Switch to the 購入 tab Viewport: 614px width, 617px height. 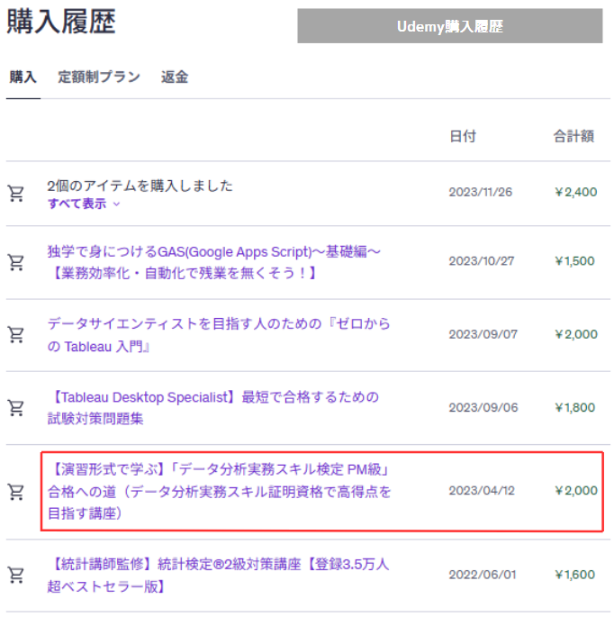(x=23, y=77)
